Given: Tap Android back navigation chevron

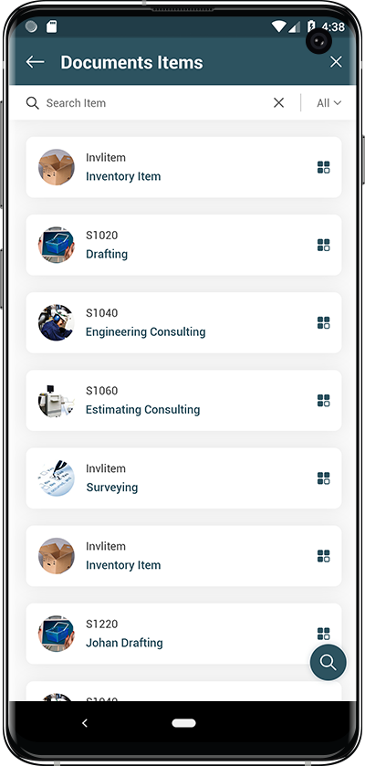Looking at the screenshot, I should [85, 723].
